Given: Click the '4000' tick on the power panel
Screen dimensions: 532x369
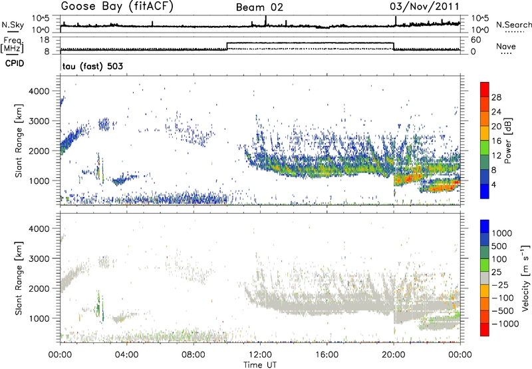Looking at the screenshot, I should (x=39, y=91).
